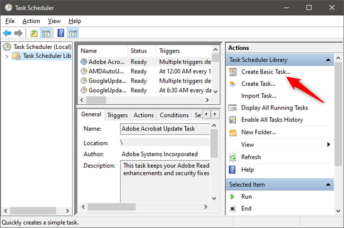344x228 pixels.
Task: Click the Display All Running Tasks icon
Action: tap(233, 108)
